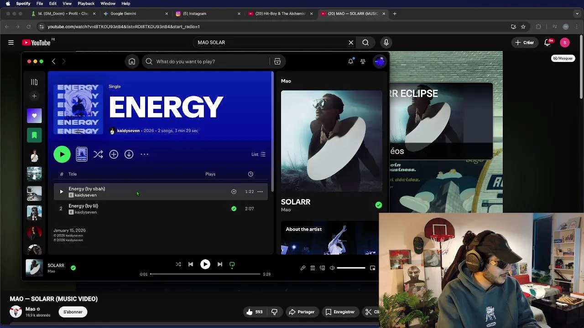Screen dimensions: 584x328
Task: Click the S'abonner subscribe button
Action: tap(73, 312)
